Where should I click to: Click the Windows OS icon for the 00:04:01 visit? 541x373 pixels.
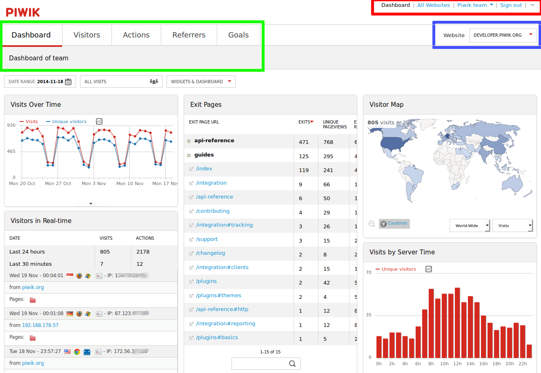[88, 276]
